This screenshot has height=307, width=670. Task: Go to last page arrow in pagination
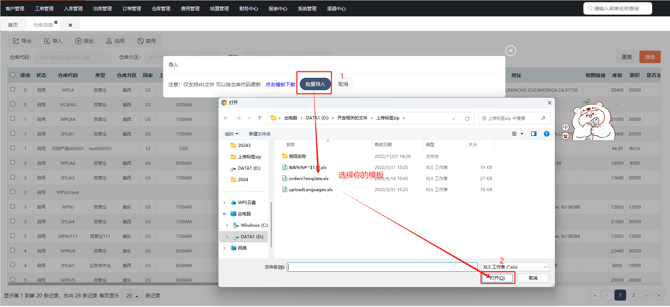point(659,295)
